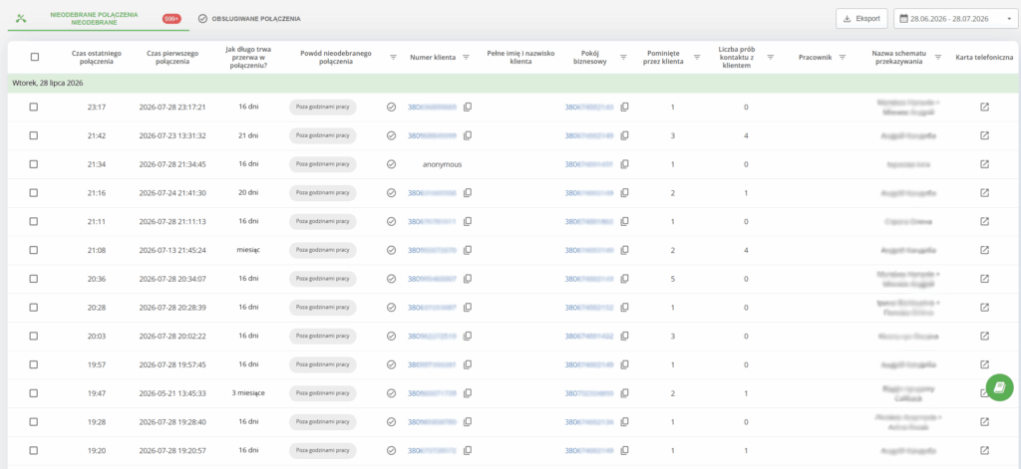This screenshot has height=469, width=1021.
Task: Check the 21:16 row checkbox
Action: click(x=34, y=192)
